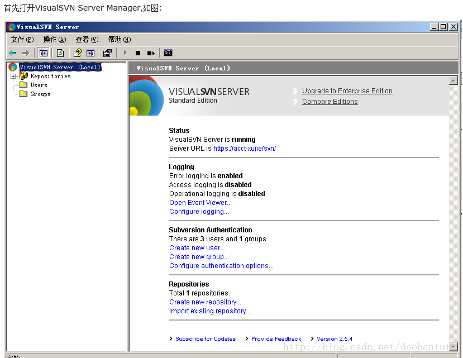Expand the Repositories tree node
The width and height of the screenshot is (463, 358).
pos(13,76)
